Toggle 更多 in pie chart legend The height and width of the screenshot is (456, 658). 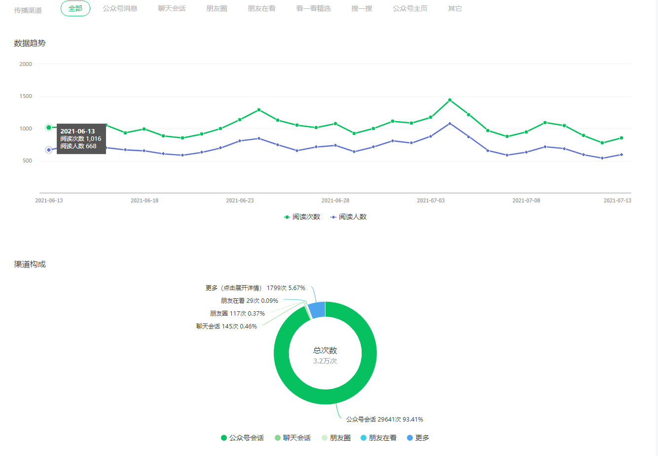418,438
